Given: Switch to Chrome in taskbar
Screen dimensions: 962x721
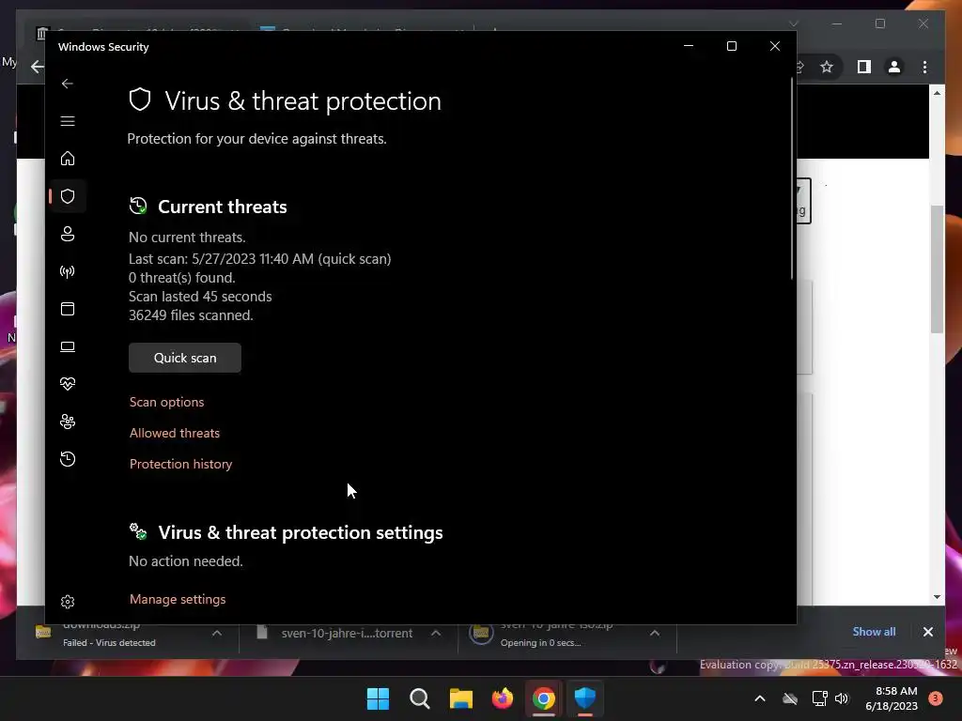Looking at the screenshot, I should pos(544,698).
